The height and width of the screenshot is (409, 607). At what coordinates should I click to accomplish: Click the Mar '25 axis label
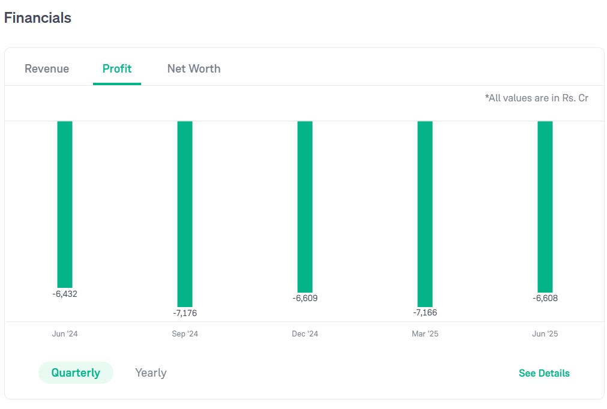tap(425, 334)
